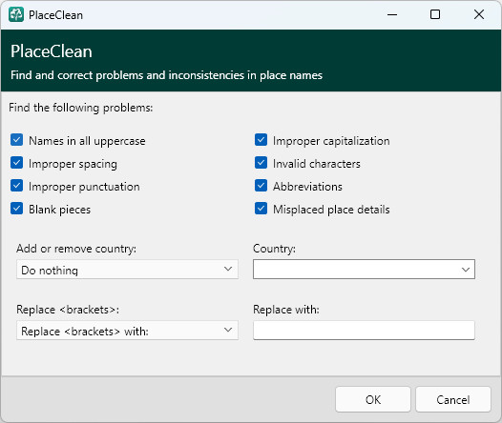The height and width of the screenshot is (423, 502).
Task: Close the PlaceClean dialog
Action: pyautogui.click(x=479, y=14)
